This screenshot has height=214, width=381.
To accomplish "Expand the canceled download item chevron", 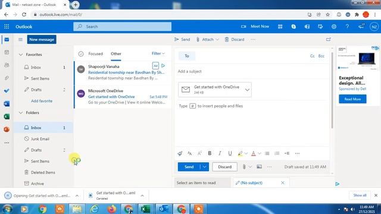I will click(142, 196).
